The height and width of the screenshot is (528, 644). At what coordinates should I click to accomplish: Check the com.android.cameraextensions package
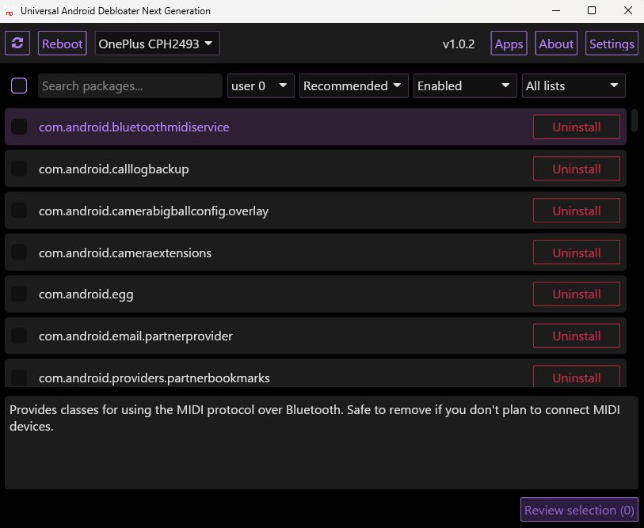(x=18, y=253)
